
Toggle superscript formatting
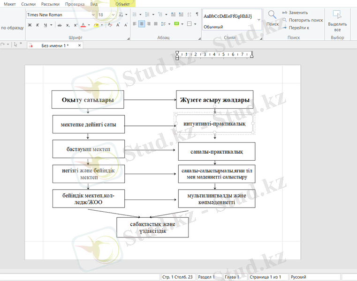tap(76, 25)
